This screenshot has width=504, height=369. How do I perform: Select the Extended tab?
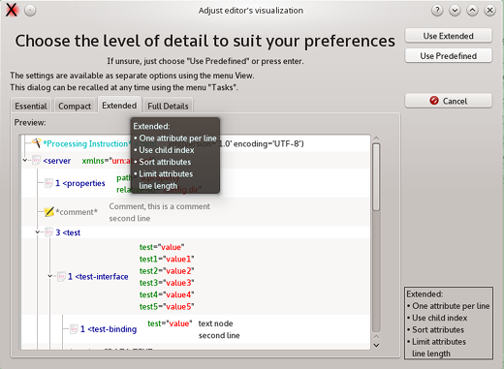[119, 106]
